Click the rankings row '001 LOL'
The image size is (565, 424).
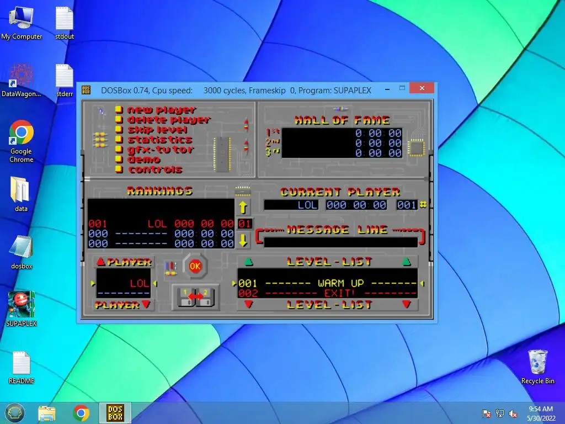161,224
